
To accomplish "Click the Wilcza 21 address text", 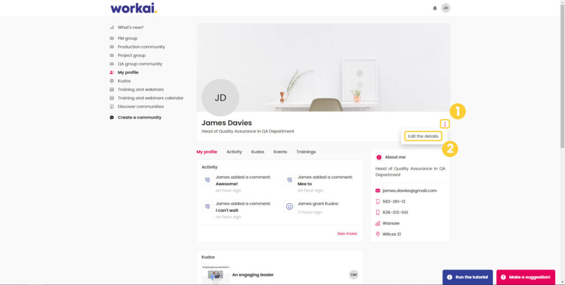I will [392, 234].
